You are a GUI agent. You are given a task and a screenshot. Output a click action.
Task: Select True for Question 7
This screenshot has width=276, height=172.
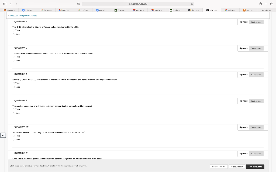[x=13, y=57]
